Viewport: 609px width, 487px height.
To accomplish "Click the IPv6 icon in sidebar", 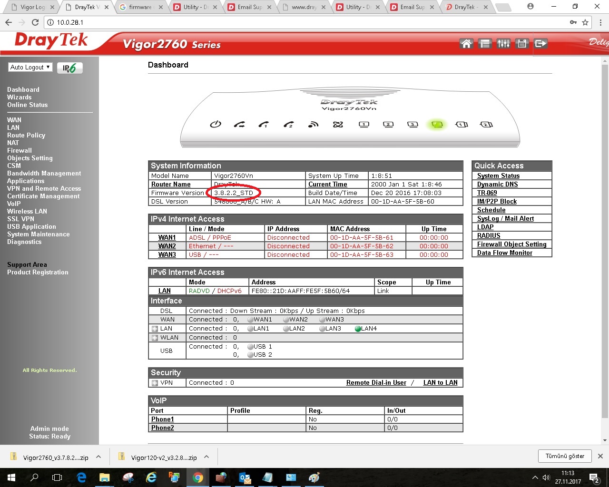I will [x=70, y=68].
